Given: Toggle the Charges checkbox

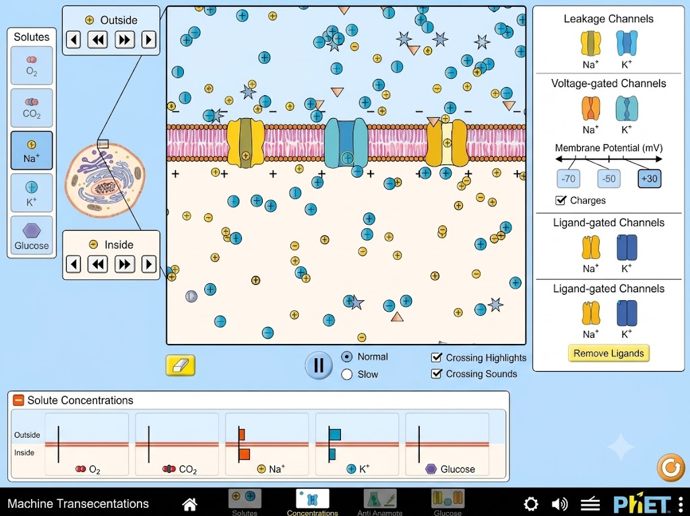Looking at the screenshot, I should click(x=561, y=200).
